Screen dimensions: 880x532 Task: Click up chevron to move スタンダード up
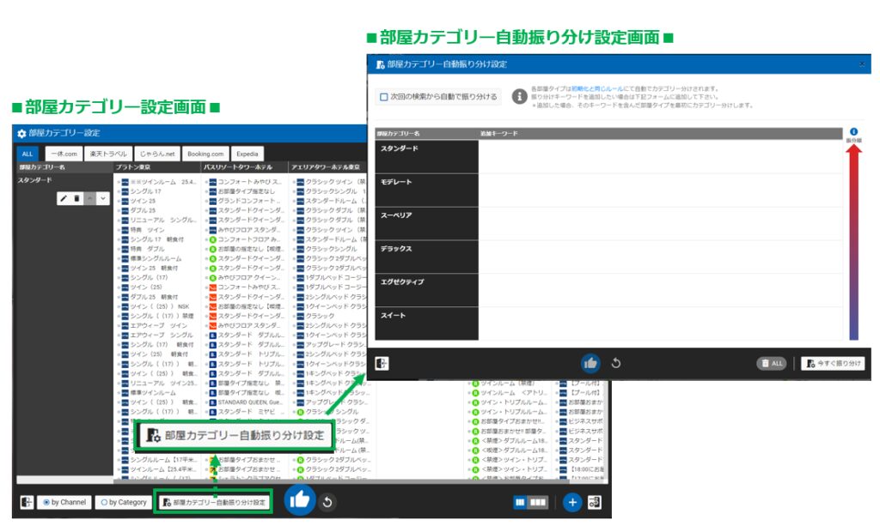[x=90, y=198]
